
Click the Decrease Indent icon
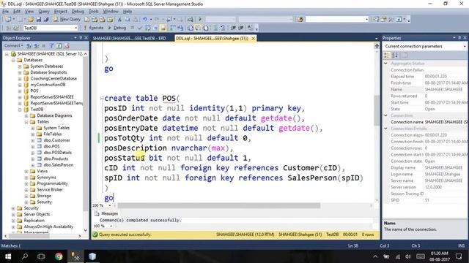233,28
